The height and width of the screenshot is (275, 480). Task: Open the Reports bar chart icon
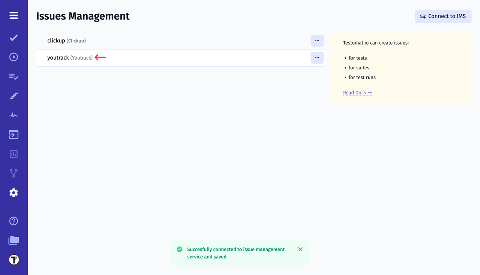[13, 154]
